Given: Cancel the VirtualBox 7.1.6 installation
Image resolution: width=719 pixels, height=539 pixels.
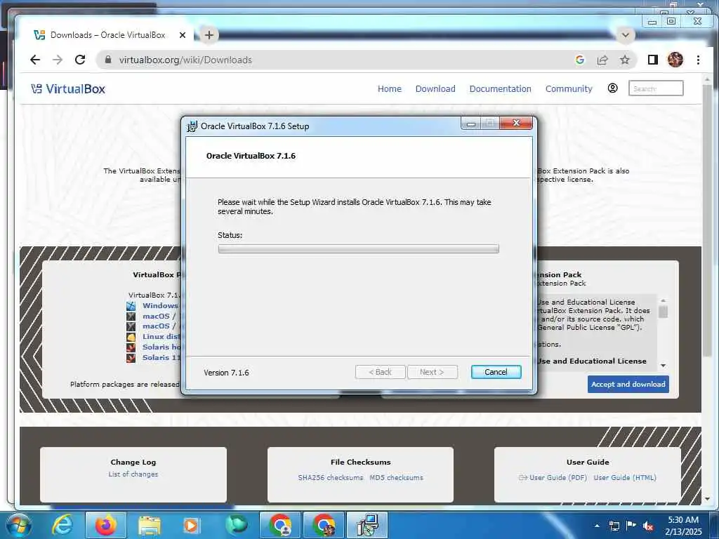Looking at the screenshot, I should (496, 372).
